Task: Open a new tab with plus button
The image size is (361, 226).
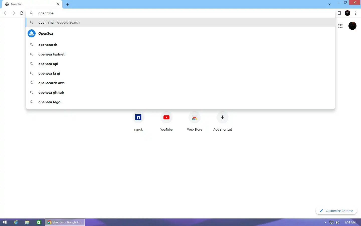Action: pos(68,4)
